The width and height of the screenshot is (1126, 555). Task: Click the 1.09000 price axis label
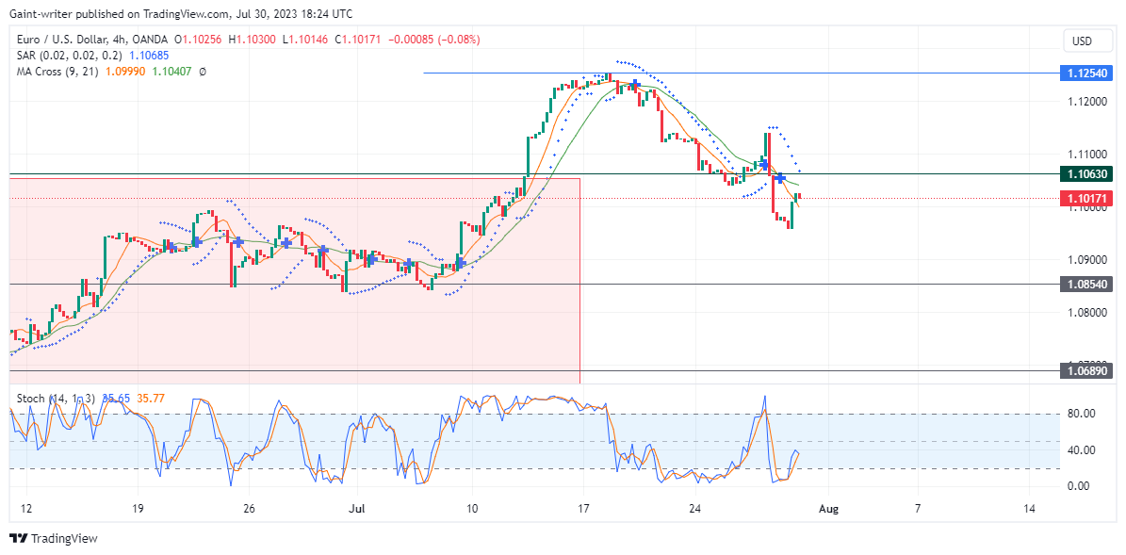(x=1085, y=260)
